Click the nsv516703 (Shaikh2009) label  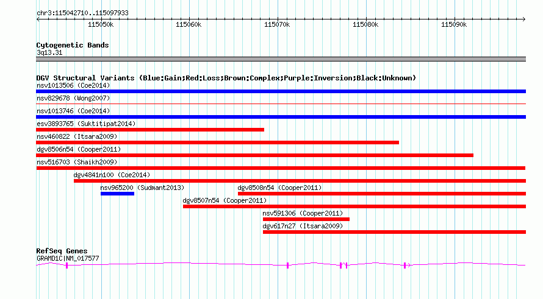(x=77, y=162)
